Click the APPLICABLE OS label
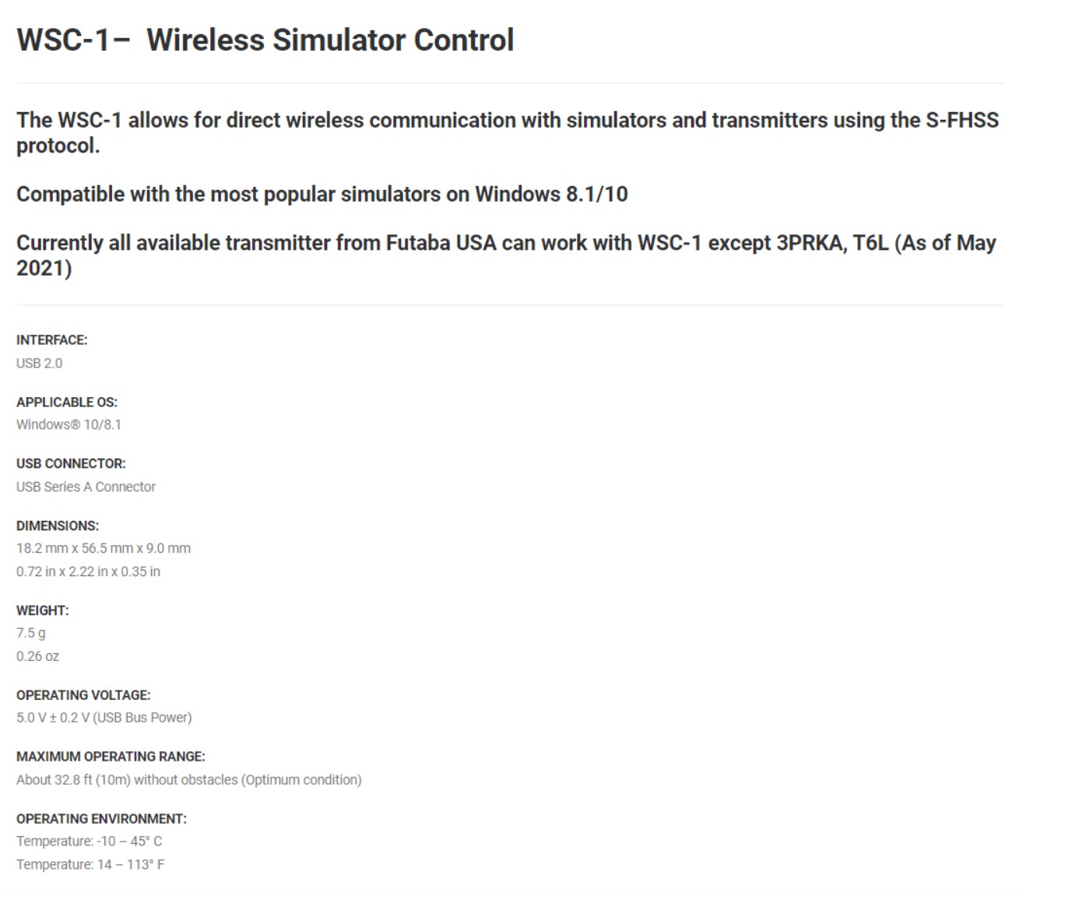The image size is (1086, 907). click(x=67, y=402)
